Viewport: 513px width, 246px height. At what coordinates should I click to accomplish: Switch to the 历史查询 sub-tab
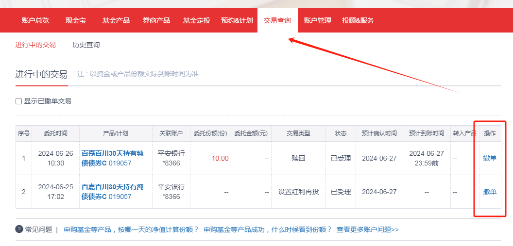click(x=86, y=45)
